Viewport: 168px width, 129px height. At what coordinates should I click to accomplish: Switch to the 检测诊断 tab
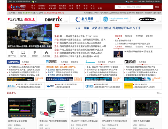tap(129, 36)
